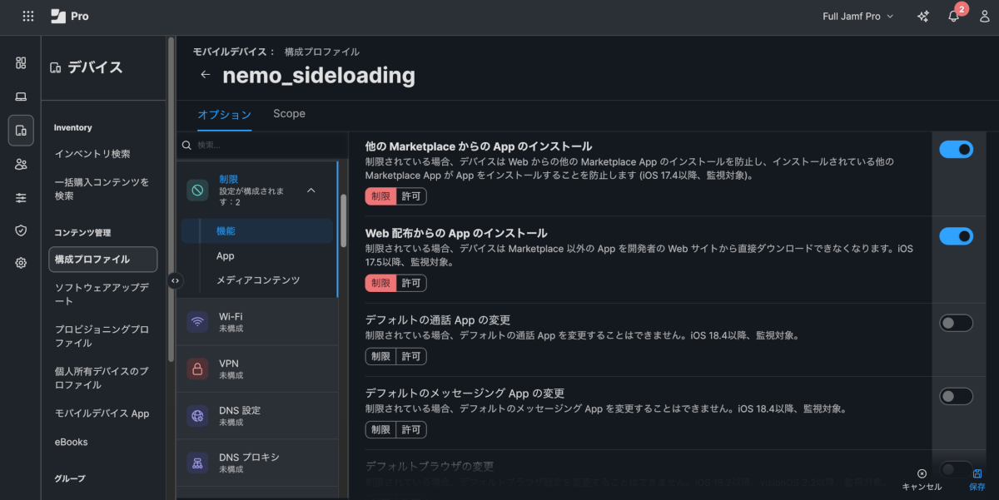Viewport: 999px width, 500px height.
Task: Select 許可 for デフォルトの通話 App の変更
Action: tap(411, 356)
